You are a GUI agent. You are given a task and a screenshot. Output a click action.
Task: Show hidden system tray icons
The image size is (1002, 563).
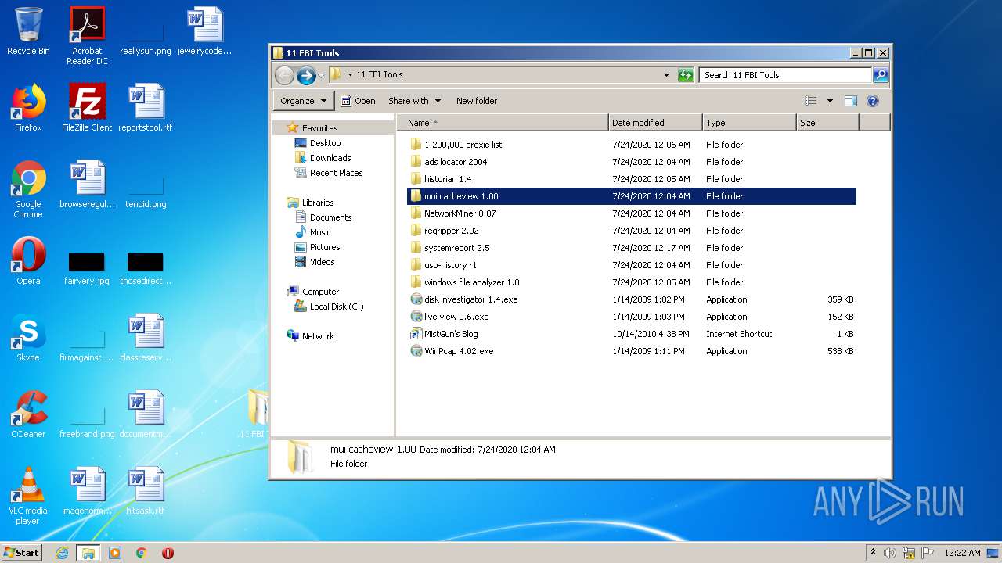(874, 553)
